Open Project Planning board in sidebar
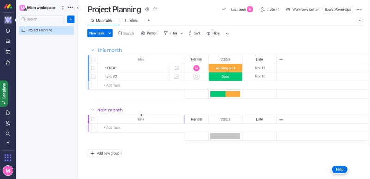This screenshot has height=179, width=370. (47, 30)
